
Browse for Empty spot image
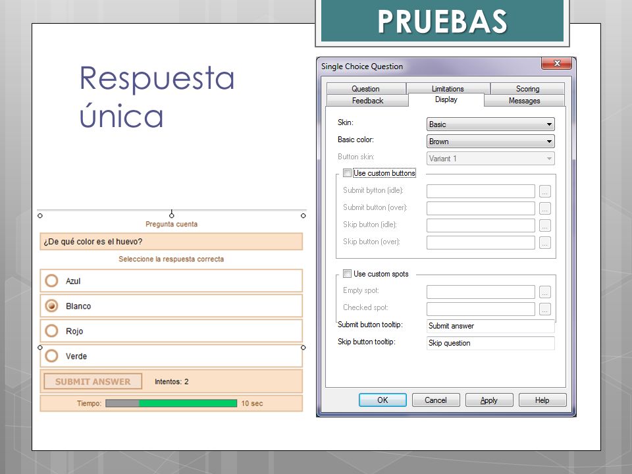coord(544,292)
